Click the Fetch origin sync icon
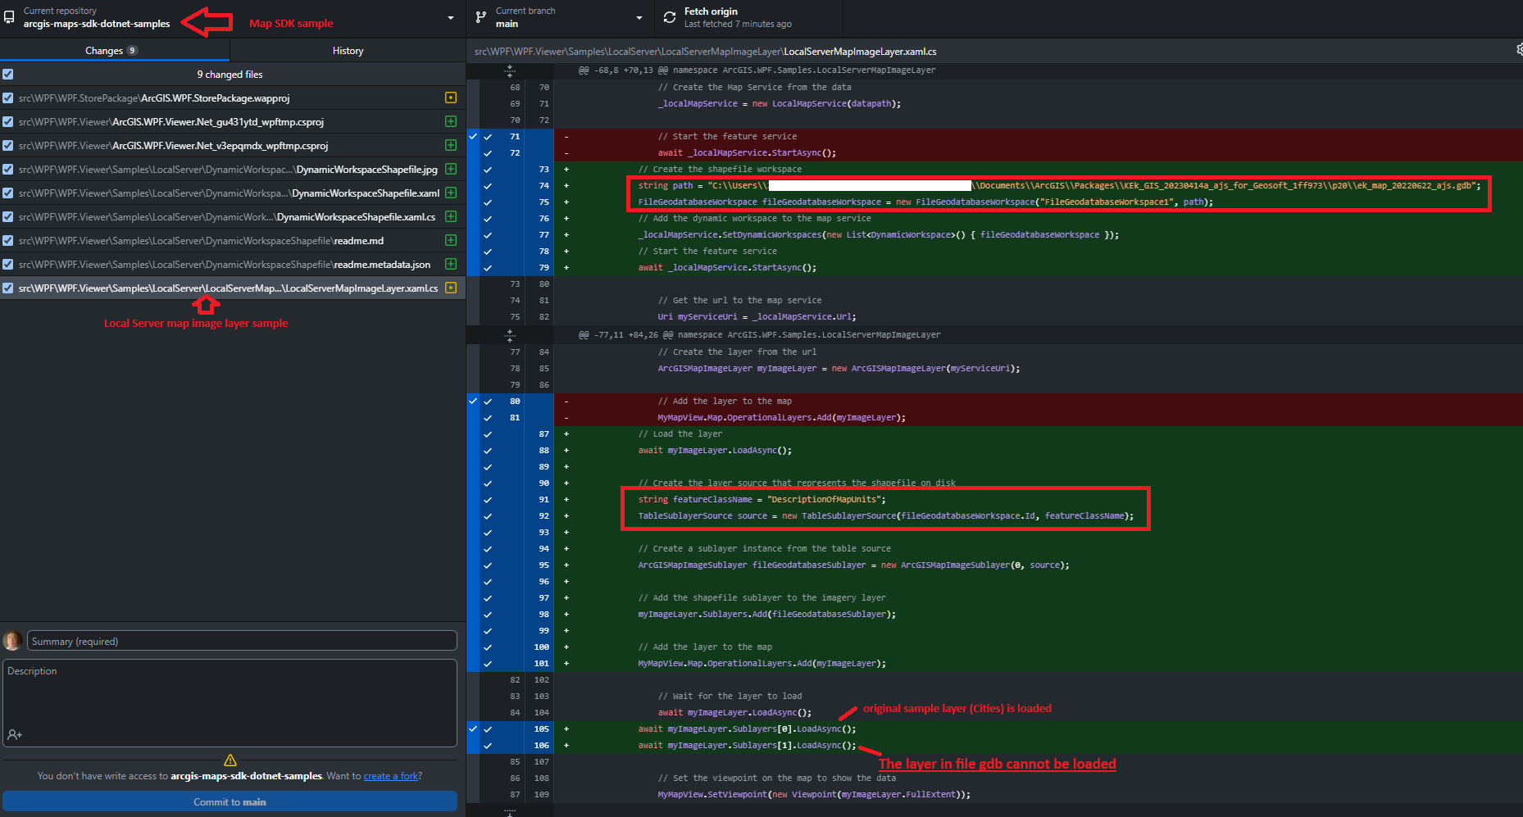The height and width of the screenshot is (817, 1523). coord(669,16)
